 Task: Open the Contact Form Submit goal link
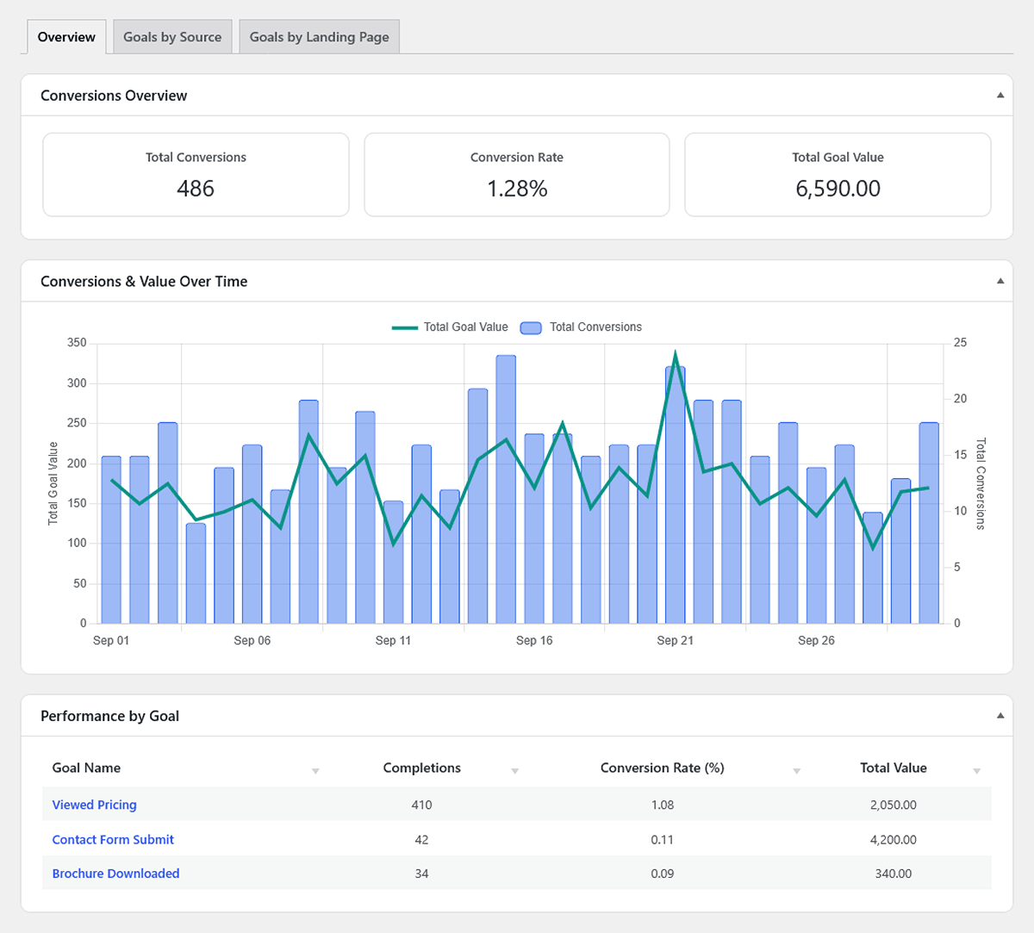click(113, 839)
